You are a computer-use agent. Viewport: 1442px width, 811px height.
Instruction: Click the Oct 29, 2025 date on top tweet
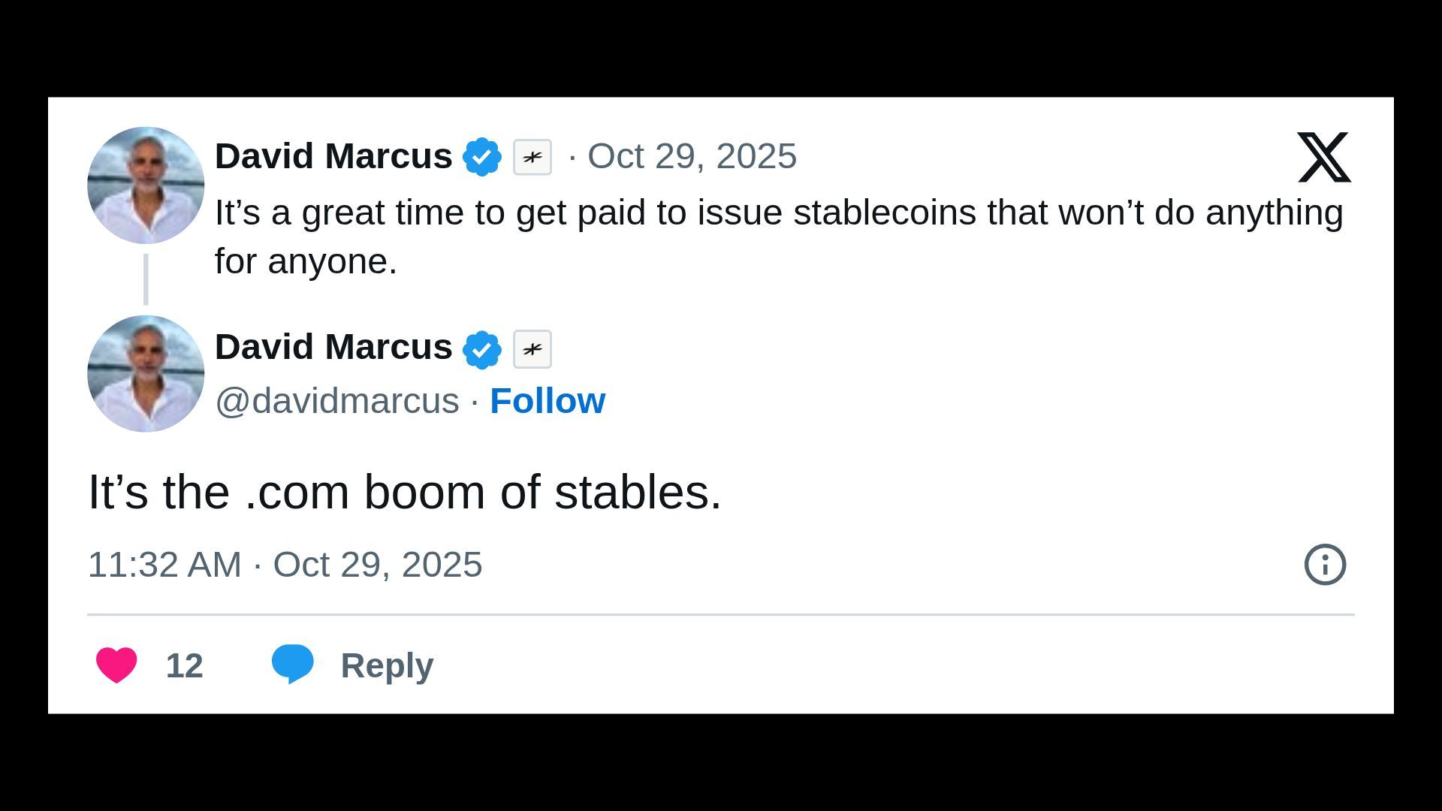pyautogui.click(x=692, y=156)
